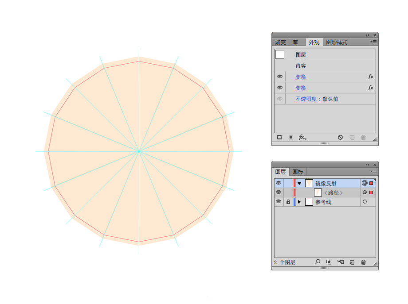Create new sublayer in Layers panel
Viewport: 408px width, 304px height.
pyautogui.click(x=341, y=262)
